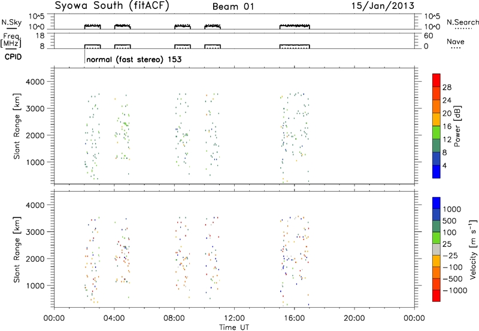Click the '1000' Velocity colorbar value
This screenshot has width=479, height=331.
coord(451,209)
